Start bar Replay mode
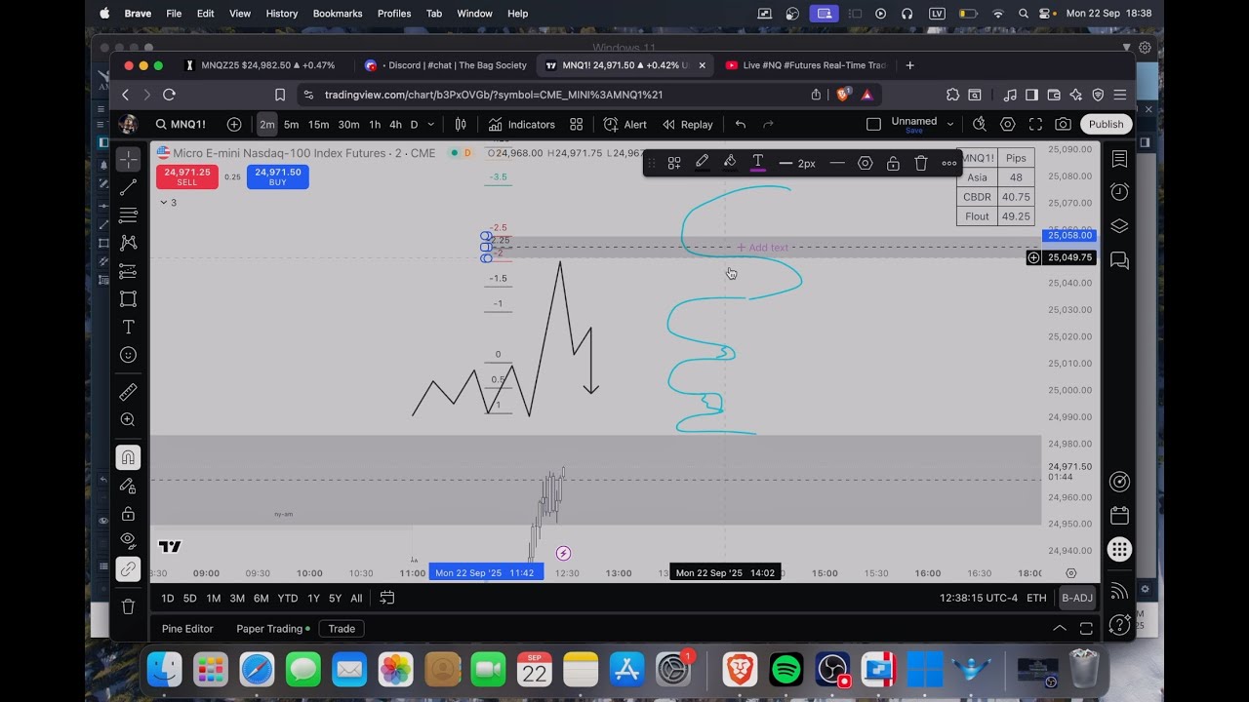 (687, 125)
